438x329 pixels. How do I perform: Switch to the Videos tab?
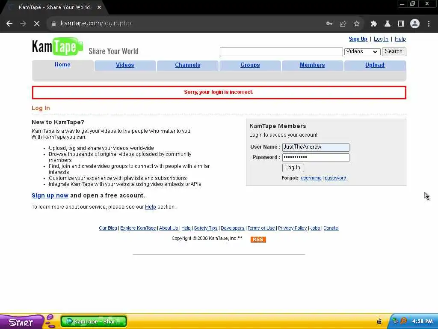(125, 65)
